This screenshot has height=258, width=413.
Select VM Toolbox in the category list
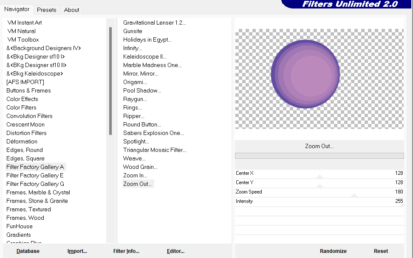[23, 39]
